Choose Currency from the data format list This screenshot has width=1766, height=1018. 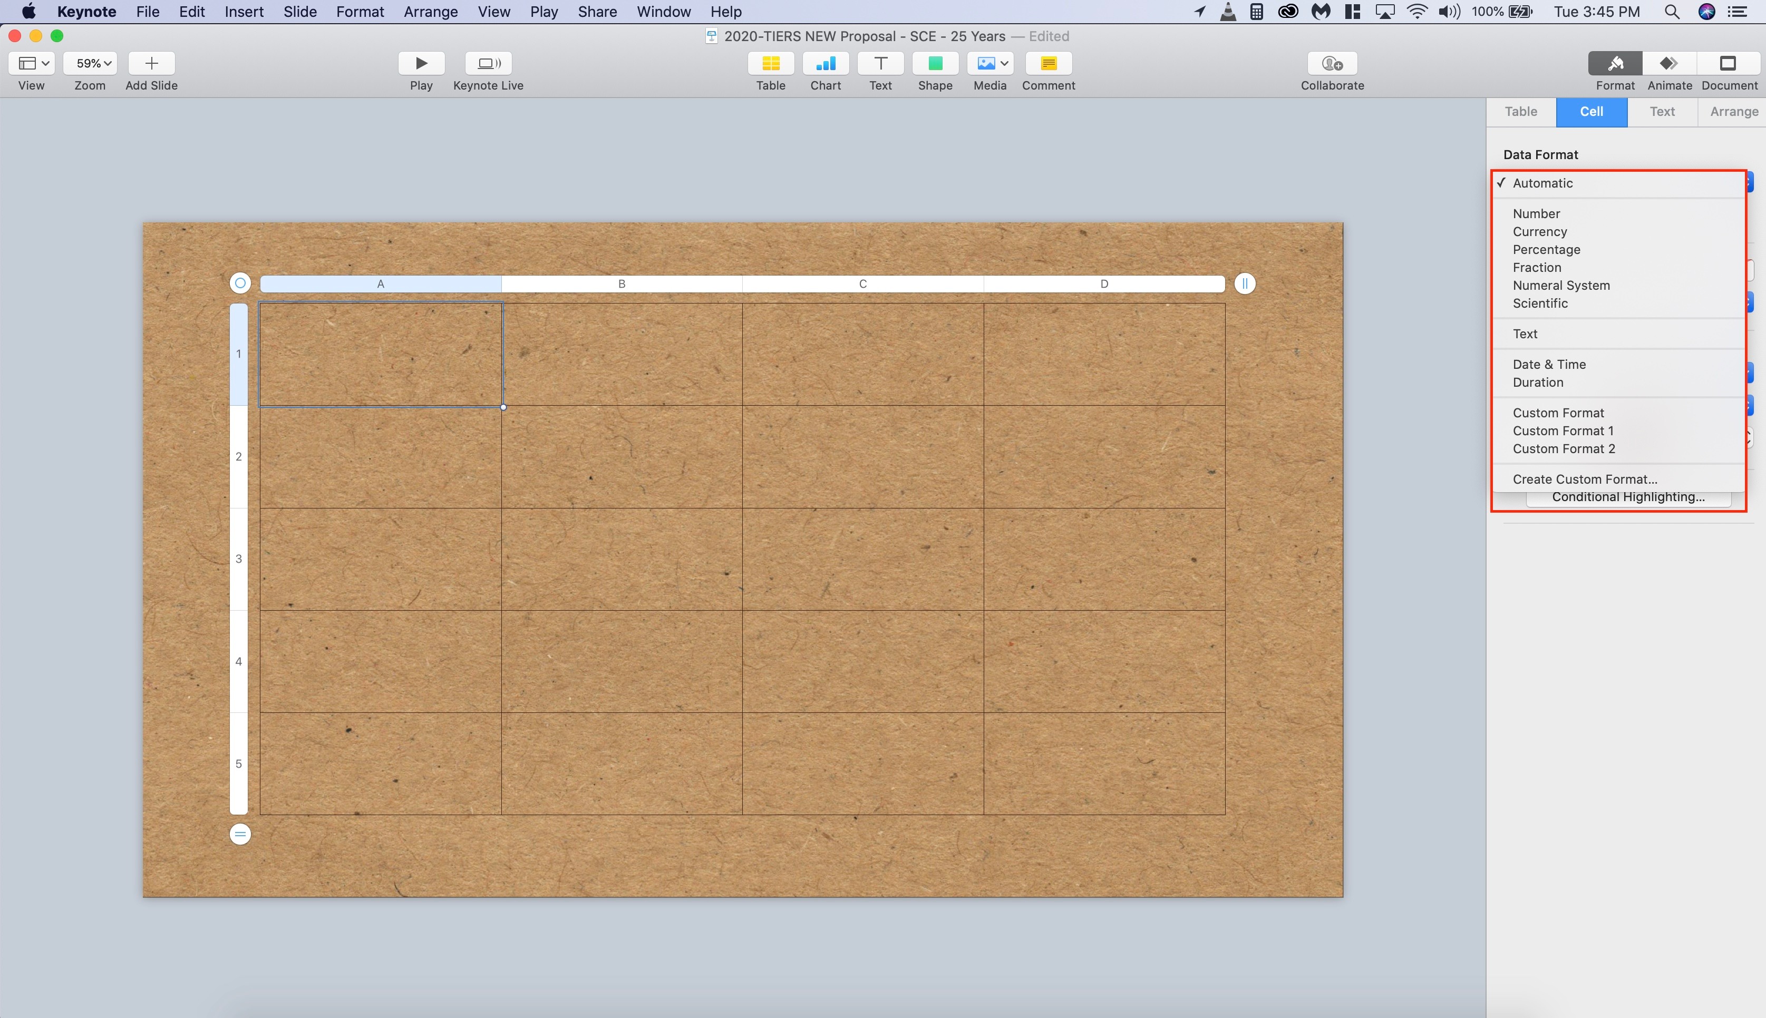click(x=1539, y=231)
